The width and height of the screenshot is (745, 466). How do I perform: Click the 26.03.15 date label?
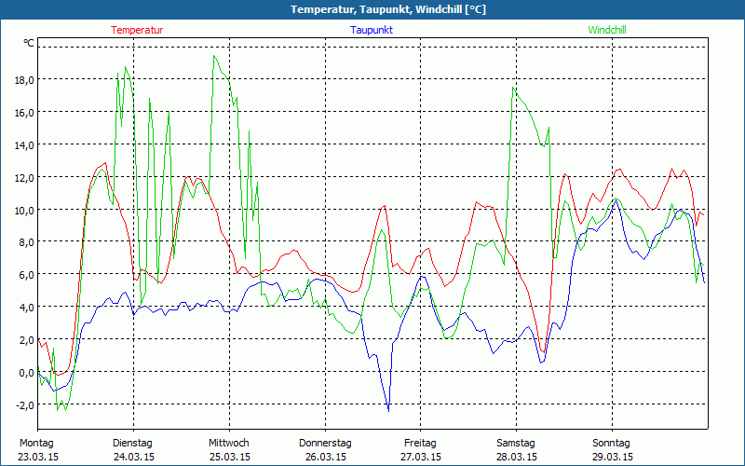325,457
